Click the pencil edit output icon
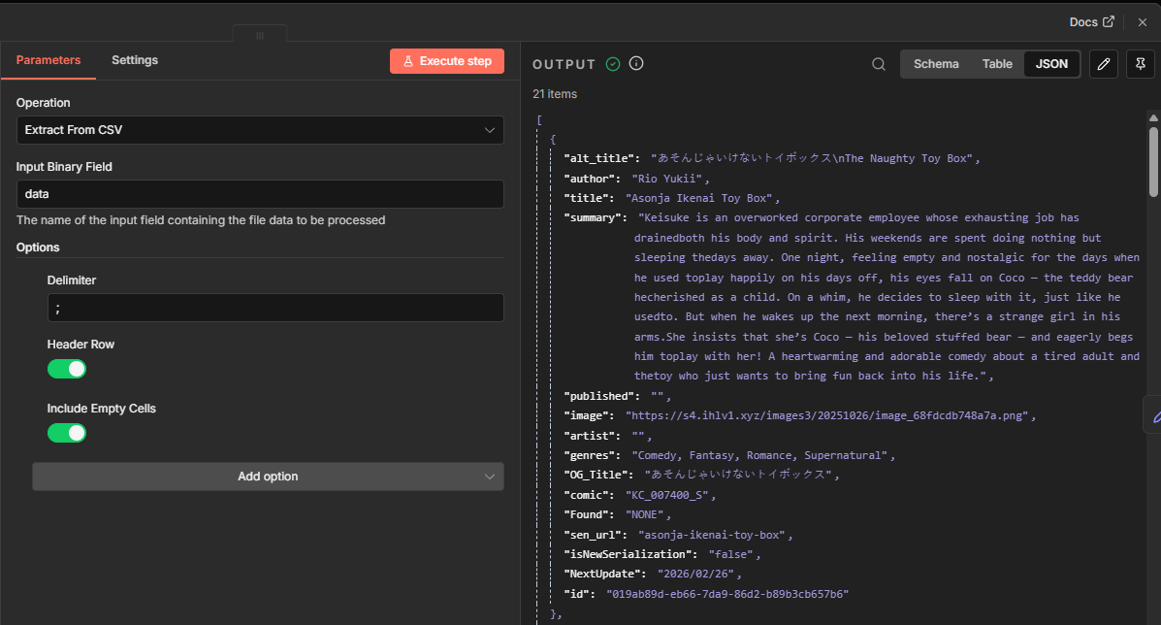1161x625 pixels. click(x=1103, y=64)
